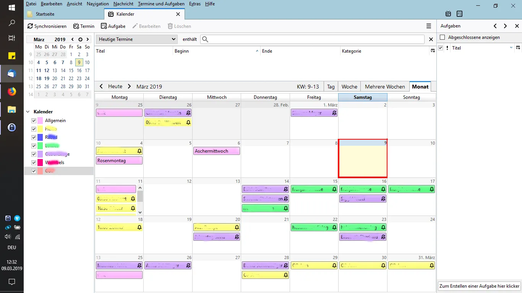
Task: Open Sticky Notes from the taskbar
Action: [x=12, y=56]
